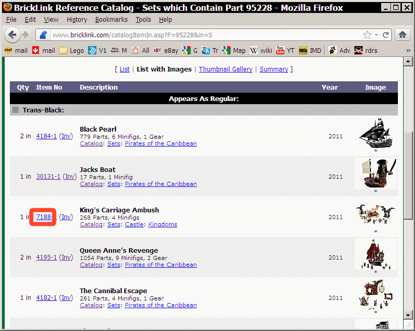Open the Tools menu
Screen dimensions: 415x331
coord(143,20)
